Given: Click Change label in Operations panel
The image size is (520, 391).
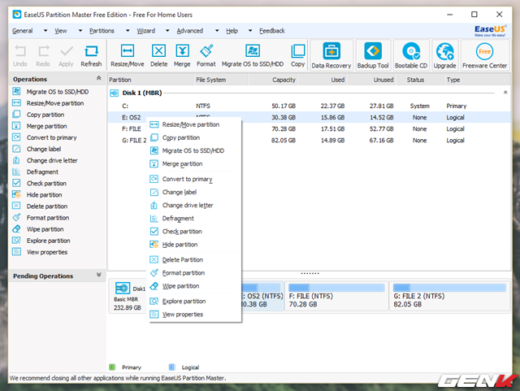Looking at the screenshot, I should (44, 149).
